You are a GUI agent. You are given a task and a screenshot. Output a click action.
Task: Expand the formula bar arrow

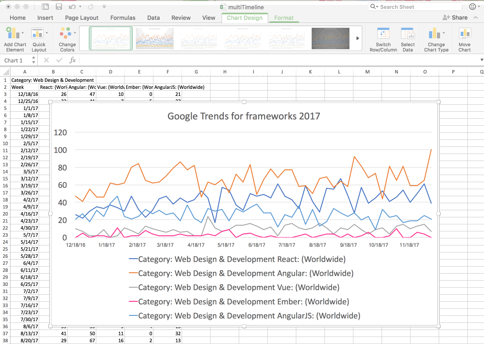point(481,60)
